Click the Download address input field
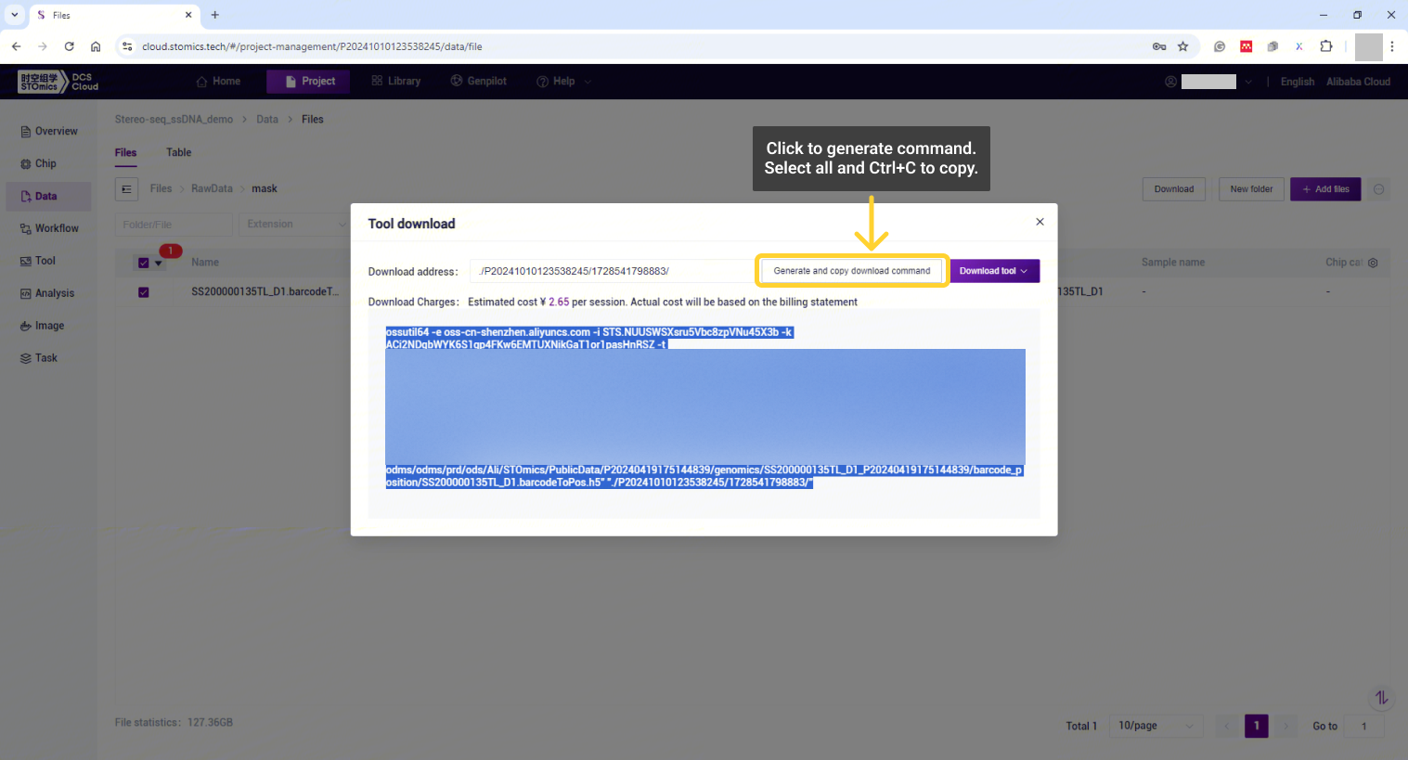Viewport: 1408px width, 760px height. [611, 271]
